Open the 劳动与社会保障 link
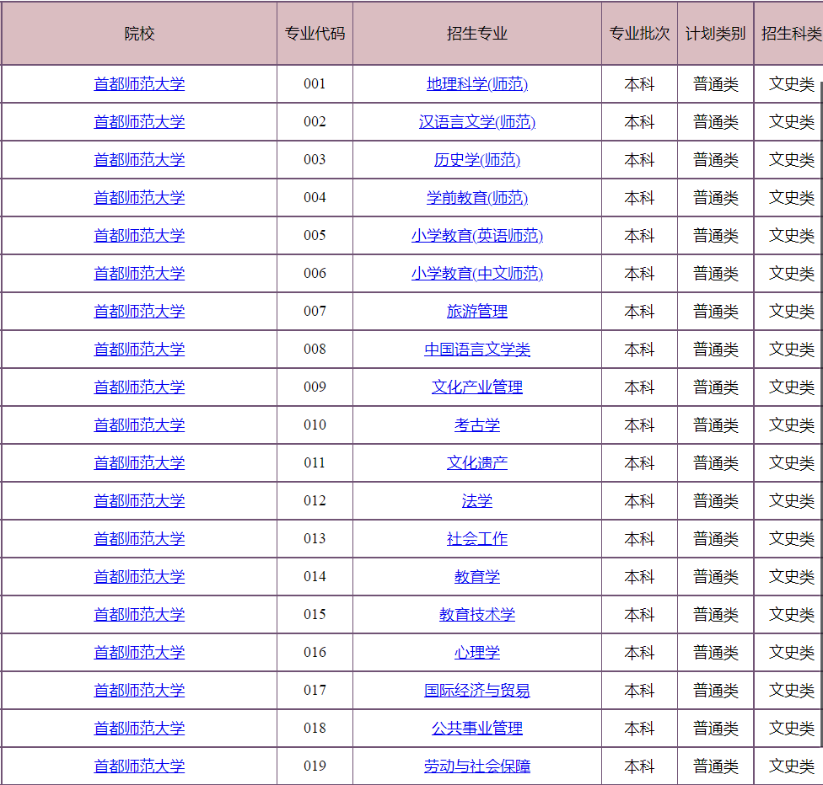 coord(477,766)
